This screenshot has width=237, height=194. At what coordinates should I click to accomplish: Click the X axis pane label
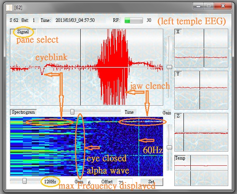pyautogui.click(x=178, y=32)
